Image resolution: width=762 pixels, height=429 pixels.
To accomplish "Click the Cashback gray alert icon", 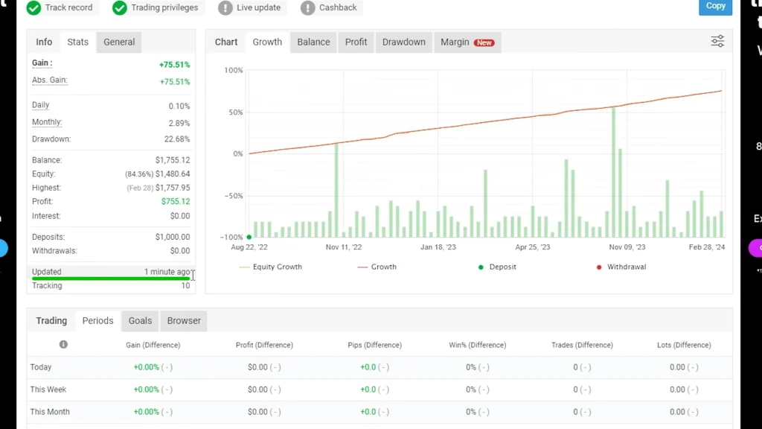I will coord(308,7).
